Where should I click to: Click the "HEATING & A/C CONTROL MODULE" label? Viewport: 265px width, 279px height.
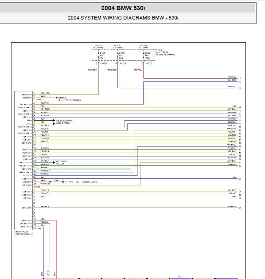click(x=23, y=233)
